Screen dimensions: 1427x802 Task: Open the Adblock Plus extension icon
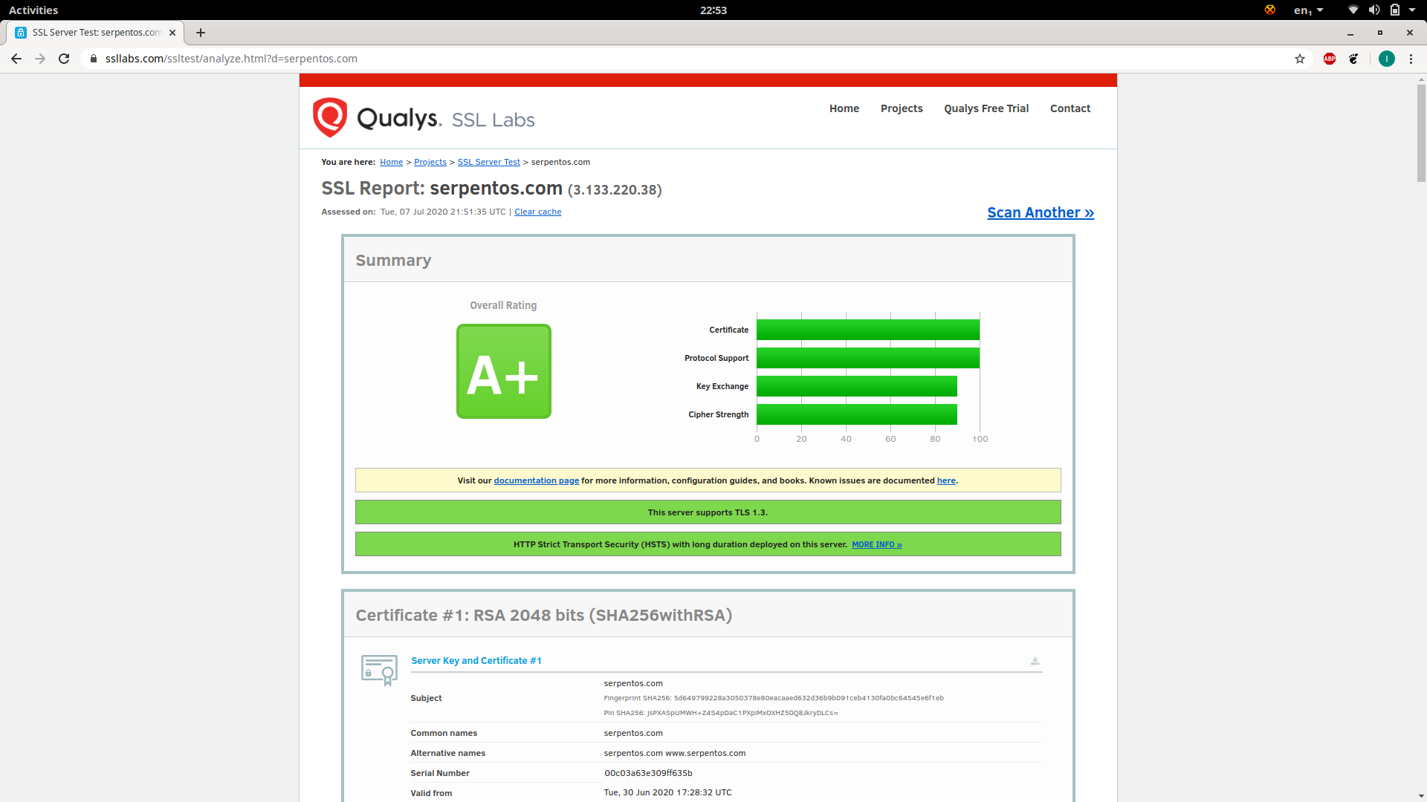pyautogui.click(x=1330, y=59)
